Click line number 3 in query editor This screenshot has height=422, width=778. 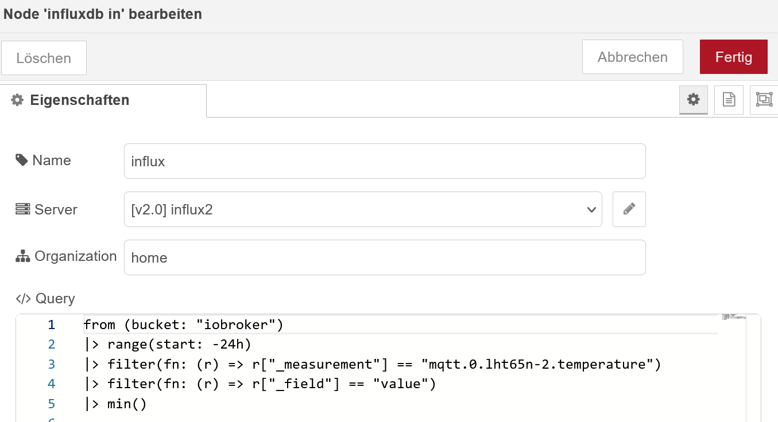pos(52,364)
